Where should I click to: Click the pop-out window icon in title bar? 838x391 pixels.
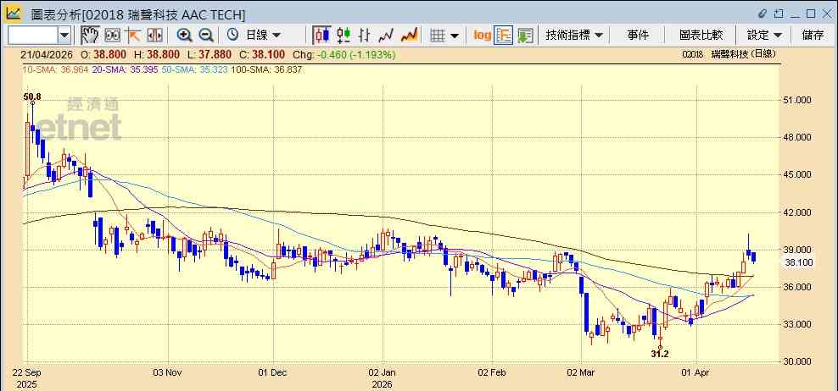[779, 14]
